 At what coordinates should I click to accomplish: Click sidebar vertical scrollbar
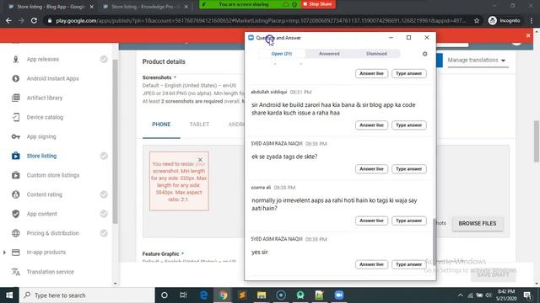coord(115,141)
